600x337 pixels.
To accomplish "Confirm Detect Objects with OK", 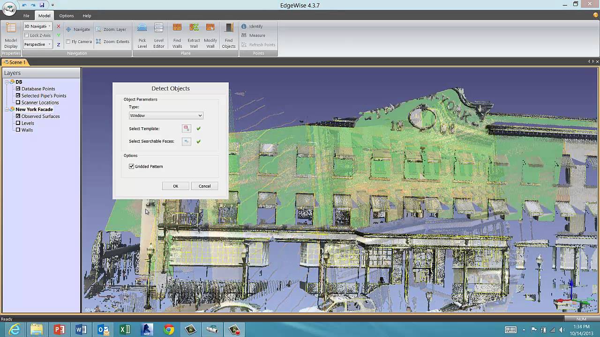I will [175, 186].
